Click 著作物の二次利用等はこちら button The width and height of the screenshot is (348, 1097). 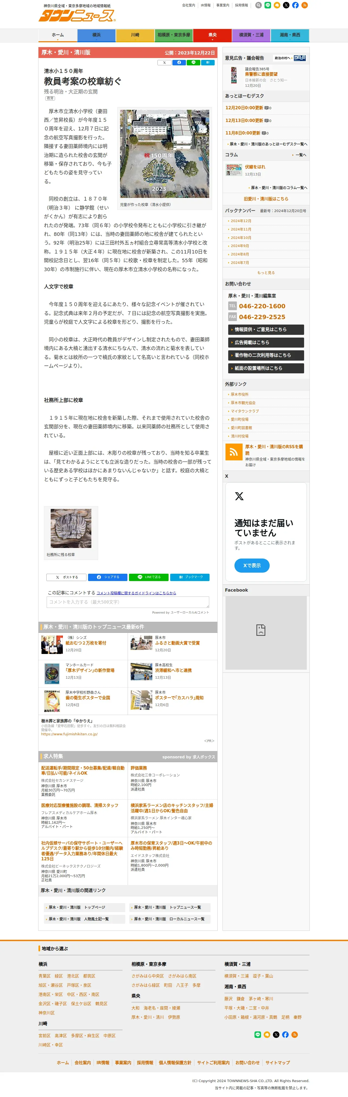coord(266,355)
